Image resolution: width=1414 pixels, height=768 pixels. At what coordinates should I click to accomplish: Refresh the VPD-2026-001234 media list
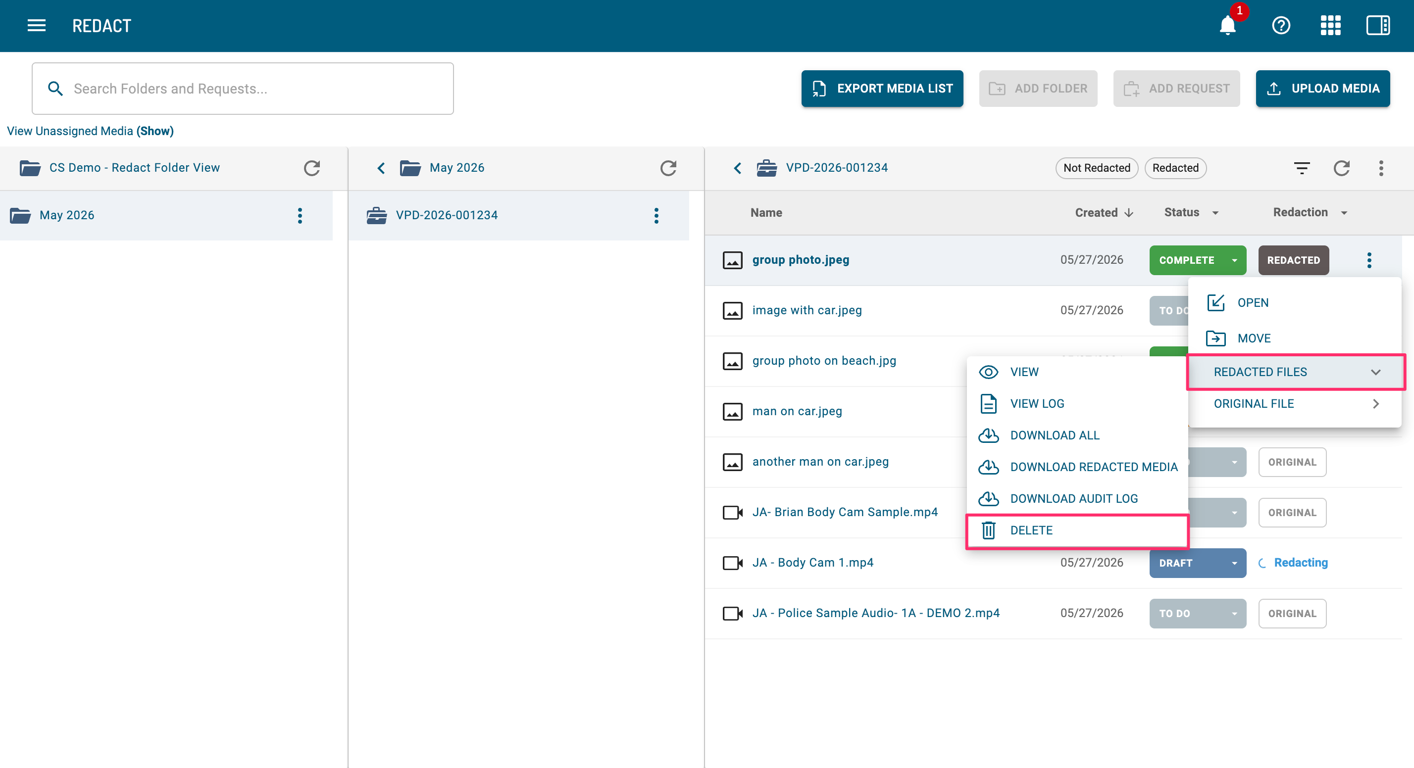point(1342,168)
